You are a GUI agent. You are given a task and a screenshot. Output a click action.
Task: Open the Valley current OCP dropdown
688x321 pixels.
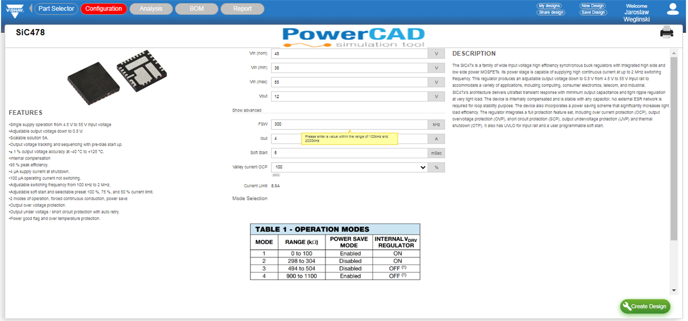tap(350, 167)
